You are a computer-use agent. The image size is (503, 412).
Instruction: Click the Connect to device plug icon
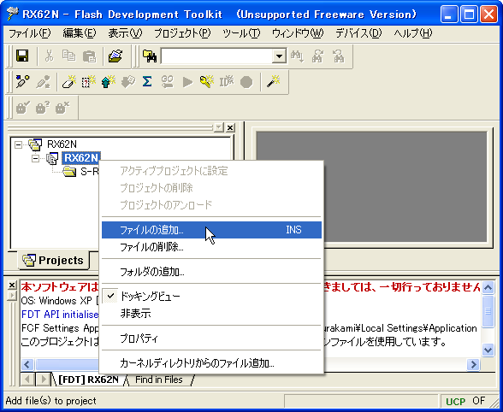tap(22, 82)
